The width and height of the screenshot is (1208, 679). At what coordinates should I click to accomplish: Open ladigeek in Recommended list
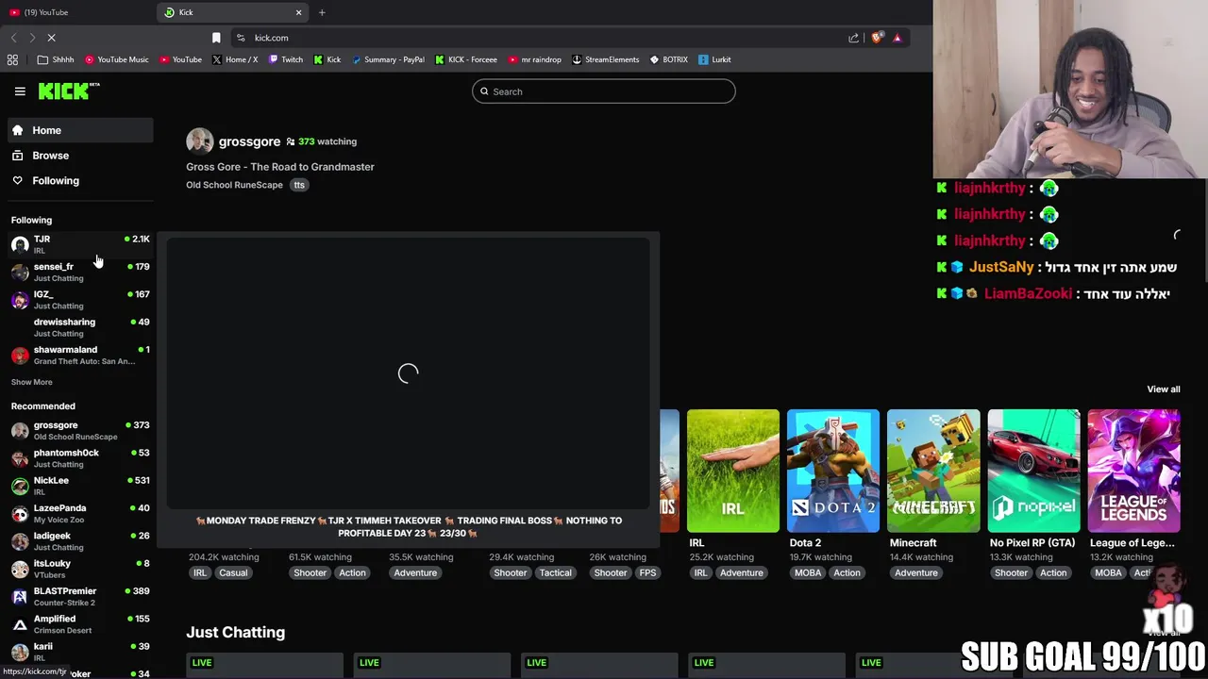coord(79,541)
